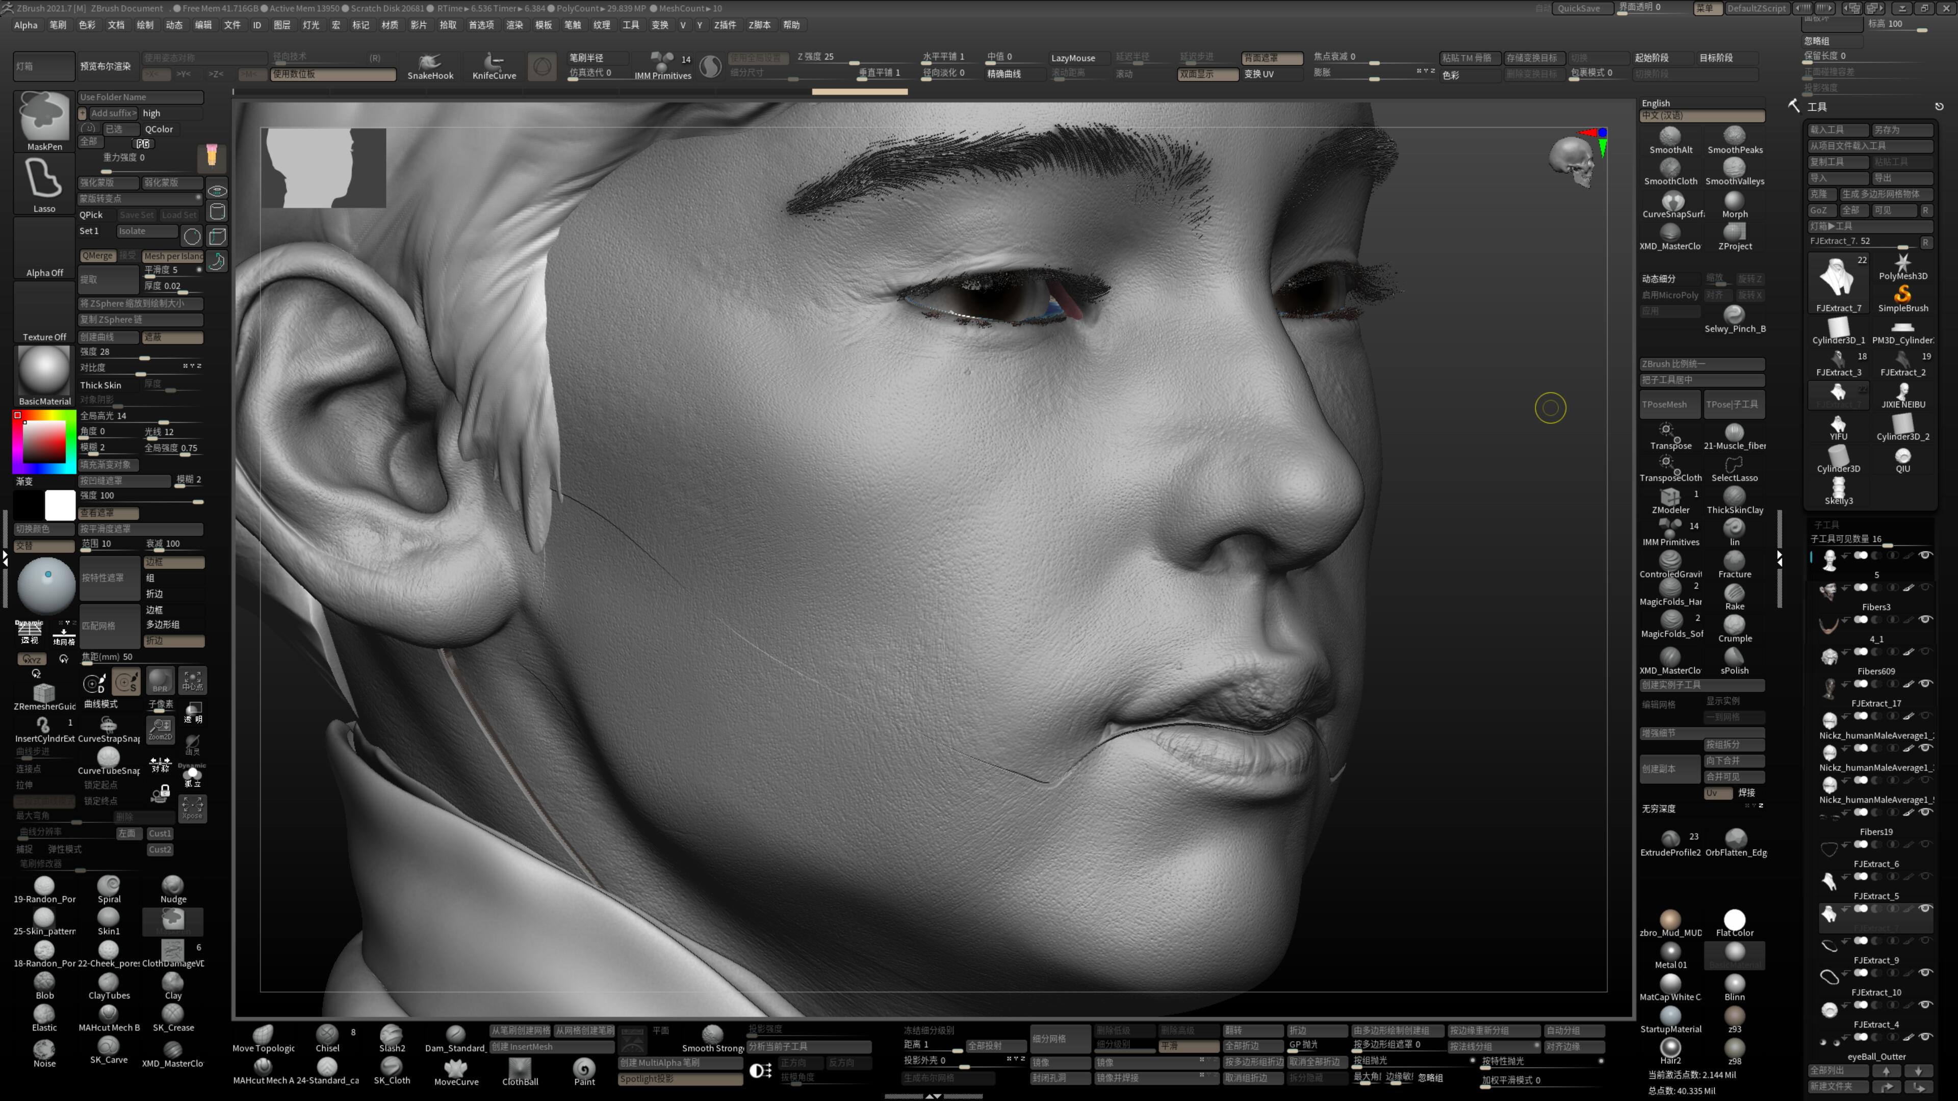Screen dimensions: 1958x1101
Task: Pick a hue in the color picker square
Action: (43, 441)
